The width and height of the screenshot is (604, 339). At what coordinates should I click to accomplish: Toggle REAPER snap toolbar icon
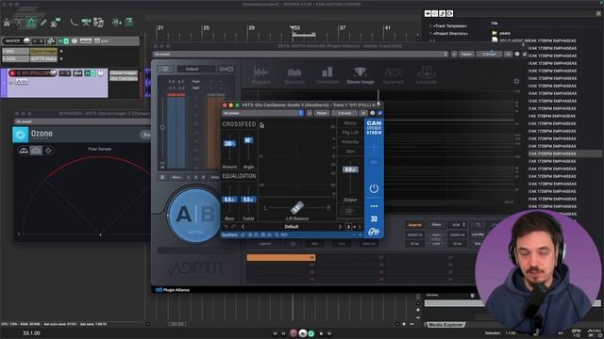[x=128, y=22]
